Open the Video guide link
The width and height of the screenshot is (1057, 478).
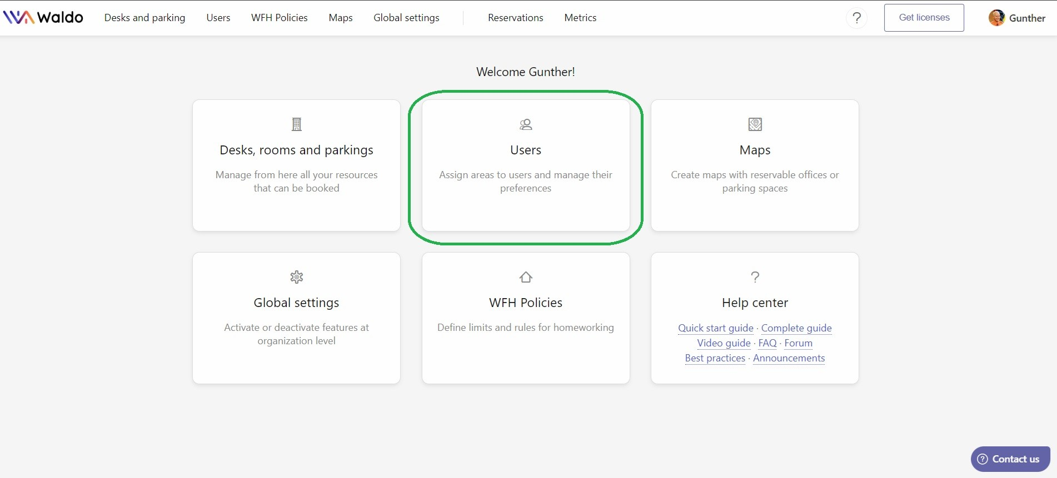tap(724, 343)
